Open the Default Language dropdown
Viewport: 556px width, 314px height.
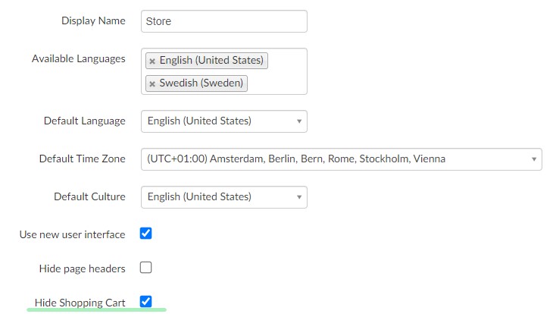(x=223, y=121)
